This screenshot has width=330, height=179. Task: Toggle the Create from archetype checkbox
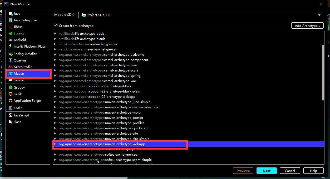pos(56,25)
